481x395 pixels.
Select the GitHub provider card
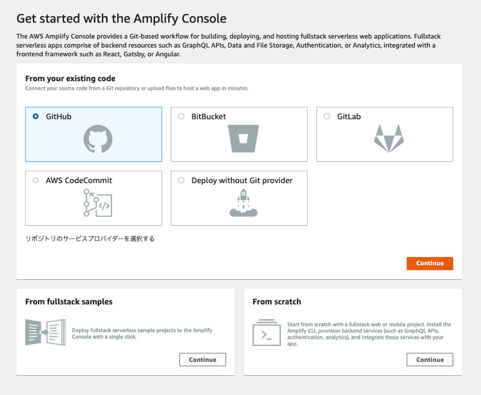point(93,134)
